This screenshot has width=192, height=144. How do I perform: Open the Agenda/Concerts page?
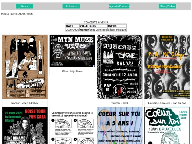[x=119, y=6]
